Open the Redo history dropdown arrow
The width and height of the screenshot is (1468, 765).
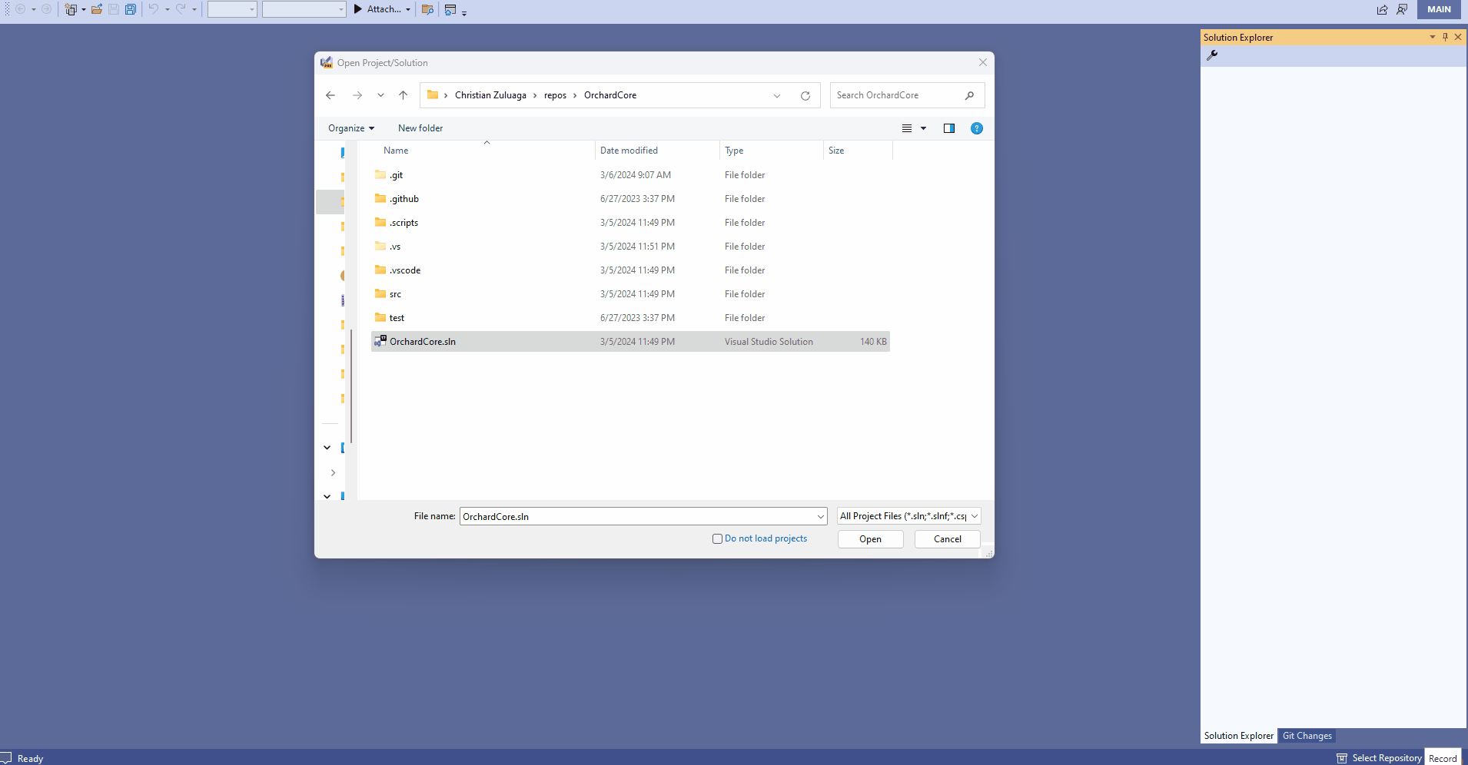(x=194, y=9)
